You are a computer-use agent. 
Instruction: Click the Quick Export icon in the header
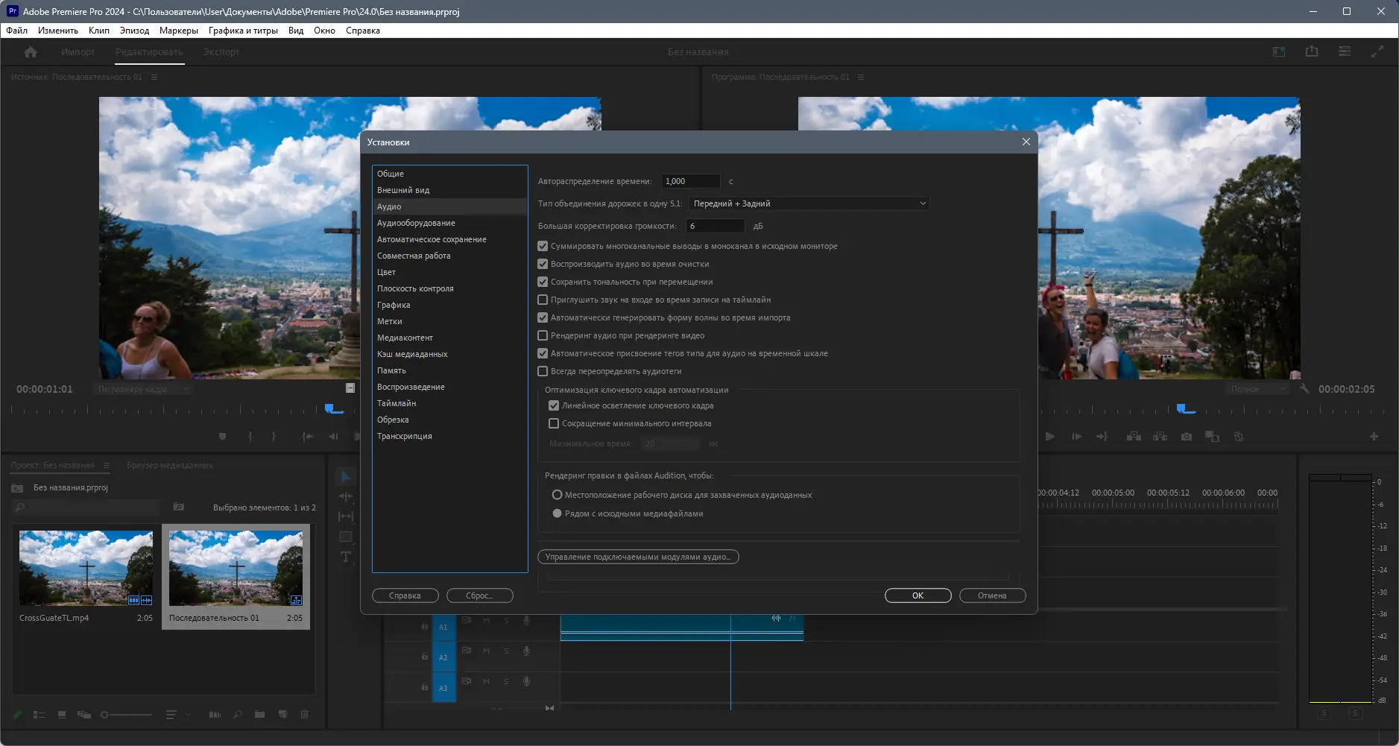(1312, 52)
